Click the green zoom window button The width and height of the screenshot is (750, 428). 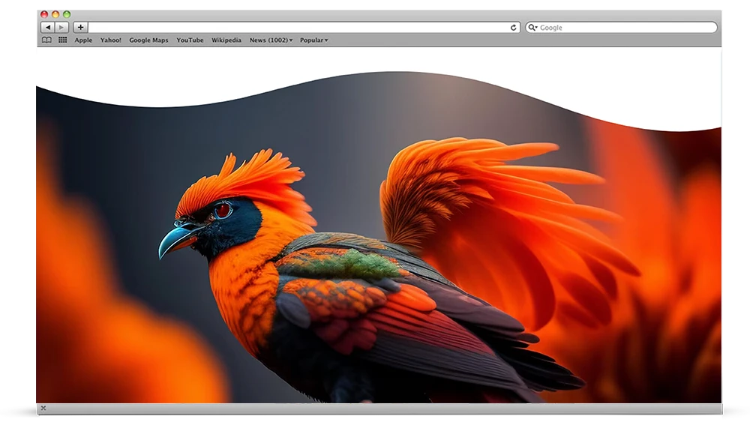[x=67, y=14]
